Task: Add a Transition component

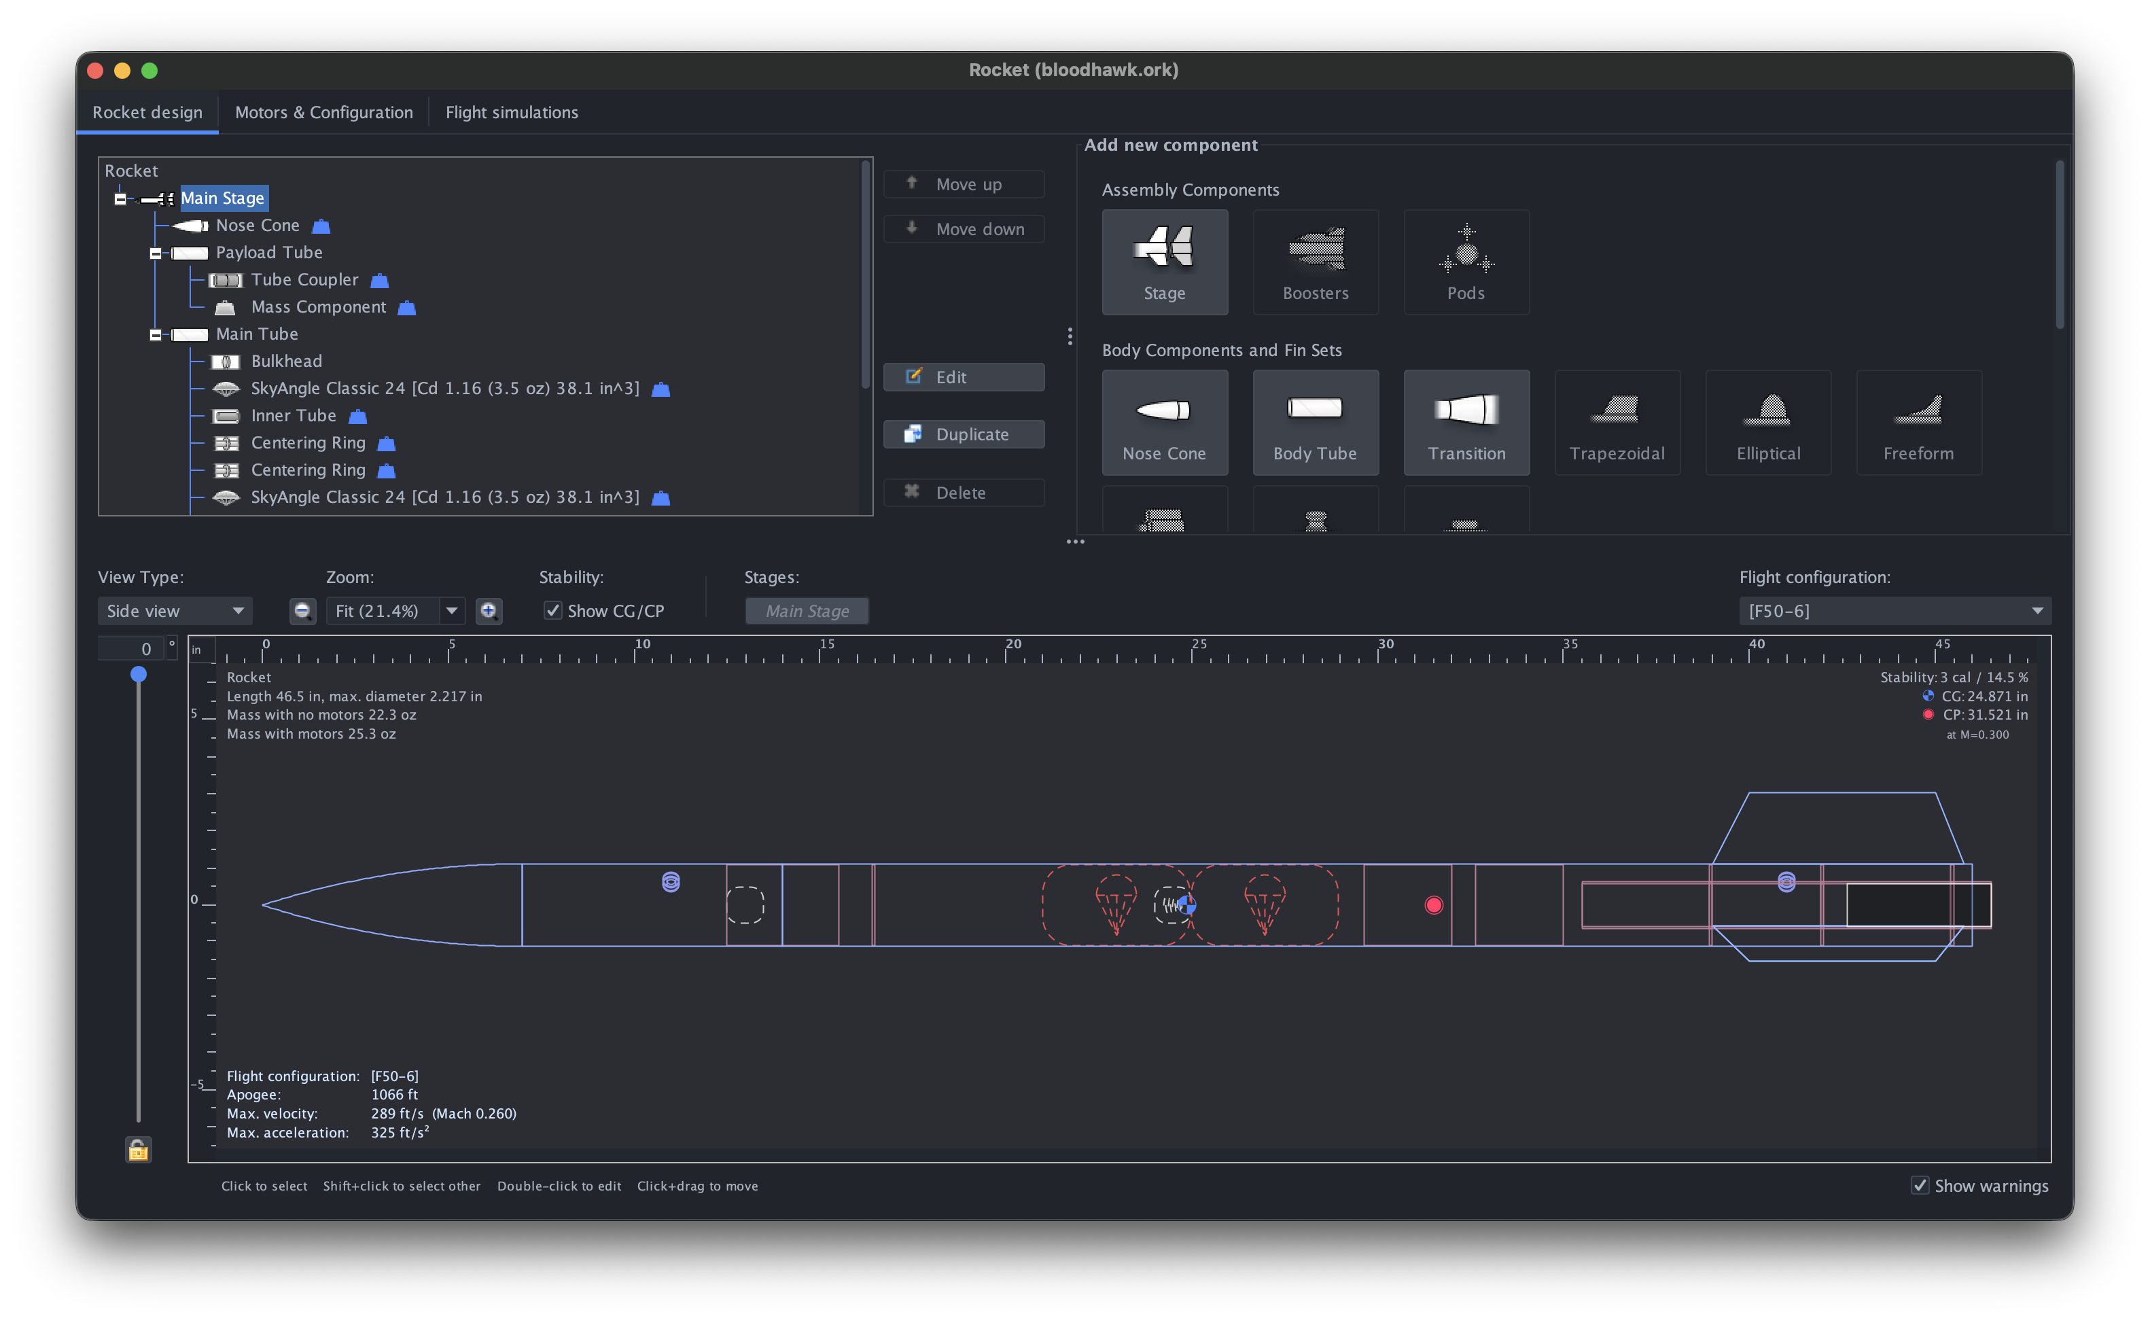Action: [x=1466, y=422]
